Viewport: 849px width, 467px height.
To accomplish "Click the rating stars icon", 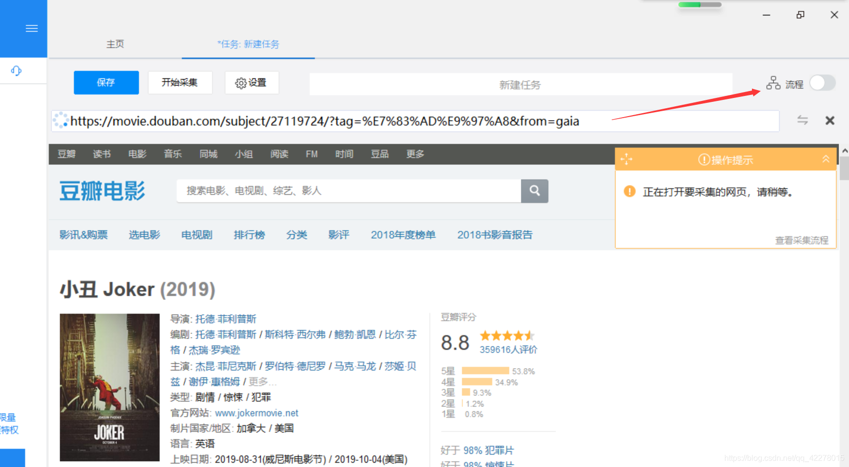I will coord(507,336).
